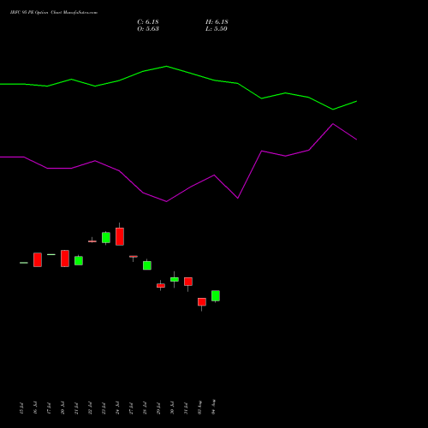Click the "22 Jul" date axis label
This screenshot has width=428, height=428.
[x=90, y=408]
